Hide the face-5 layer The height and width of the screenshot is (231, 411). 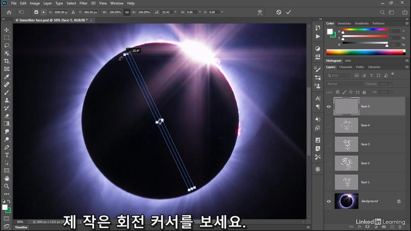tap(329, 107)
